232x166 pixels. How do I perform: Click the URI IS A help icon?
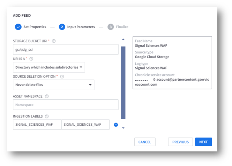tap(31, 59)
